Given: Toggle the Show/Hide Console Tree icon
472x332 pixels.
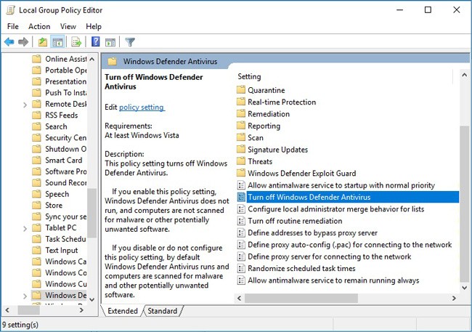Looking at the screenshot, I should (57, 42).
